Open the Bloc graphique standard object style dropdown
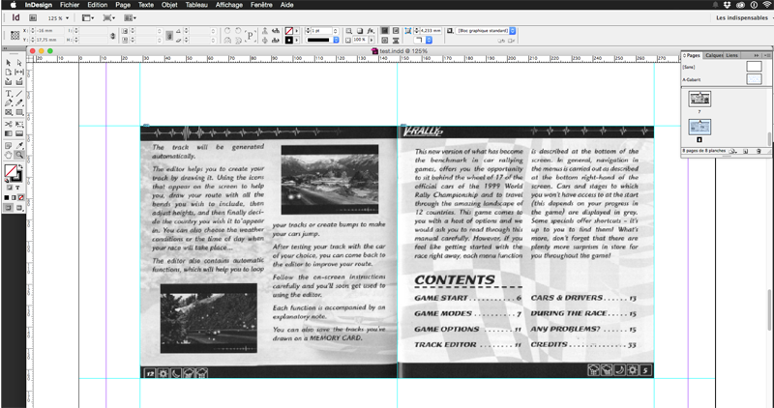This screenshot has height=408, width=774. 486,31
